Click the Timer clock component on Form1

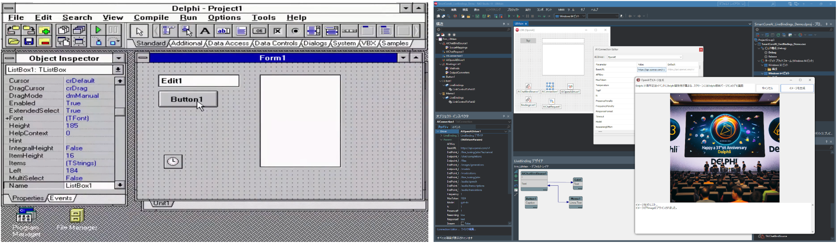click(x=173, y=161)
